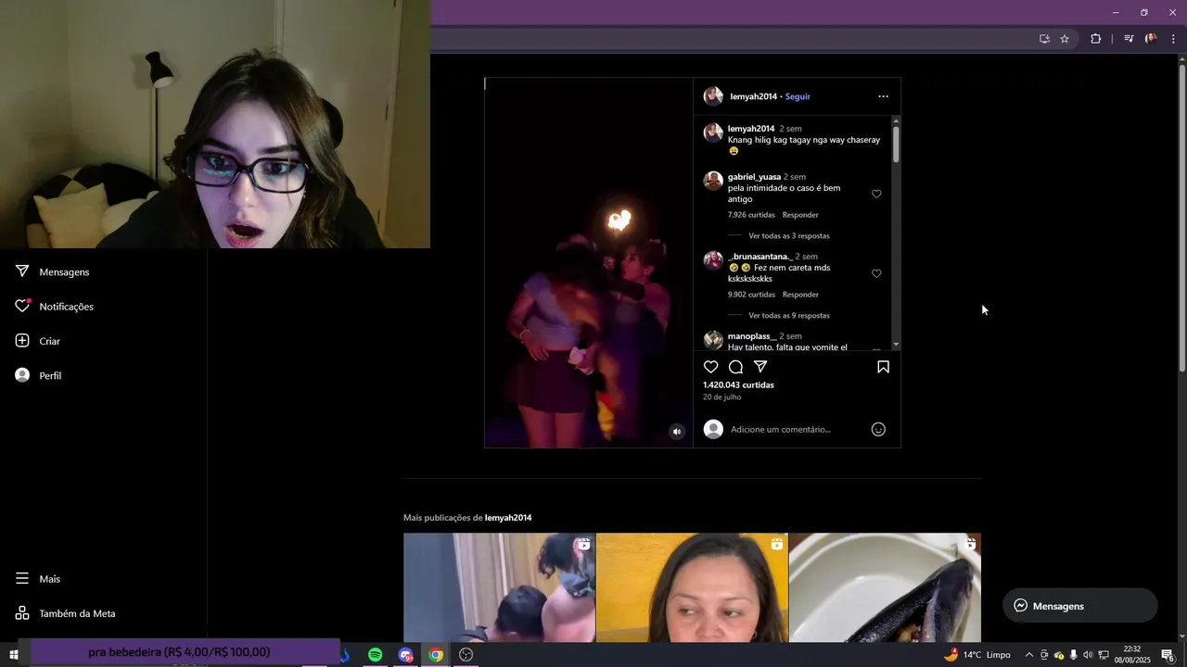Like the post with the heart icon
1187x667 pixels.
pos(711,367)
